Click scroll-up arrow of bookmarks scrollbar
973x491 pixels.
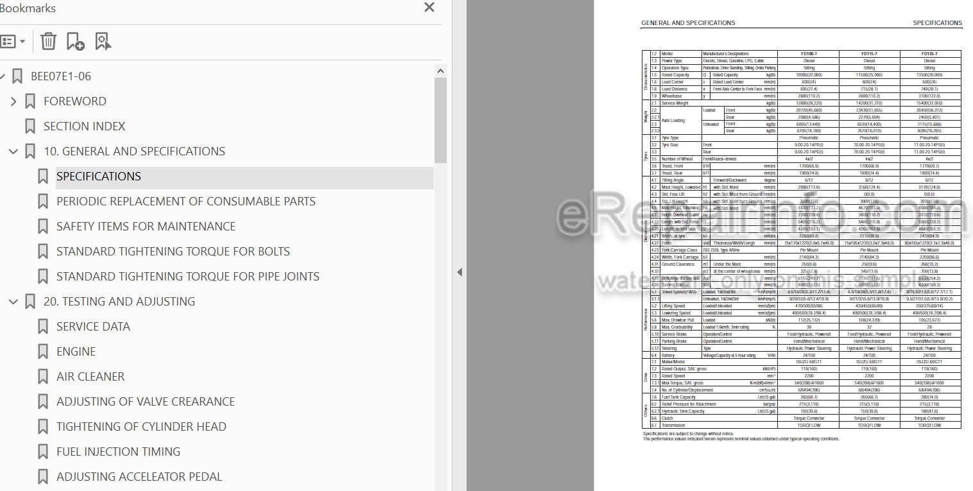point(440,71)
